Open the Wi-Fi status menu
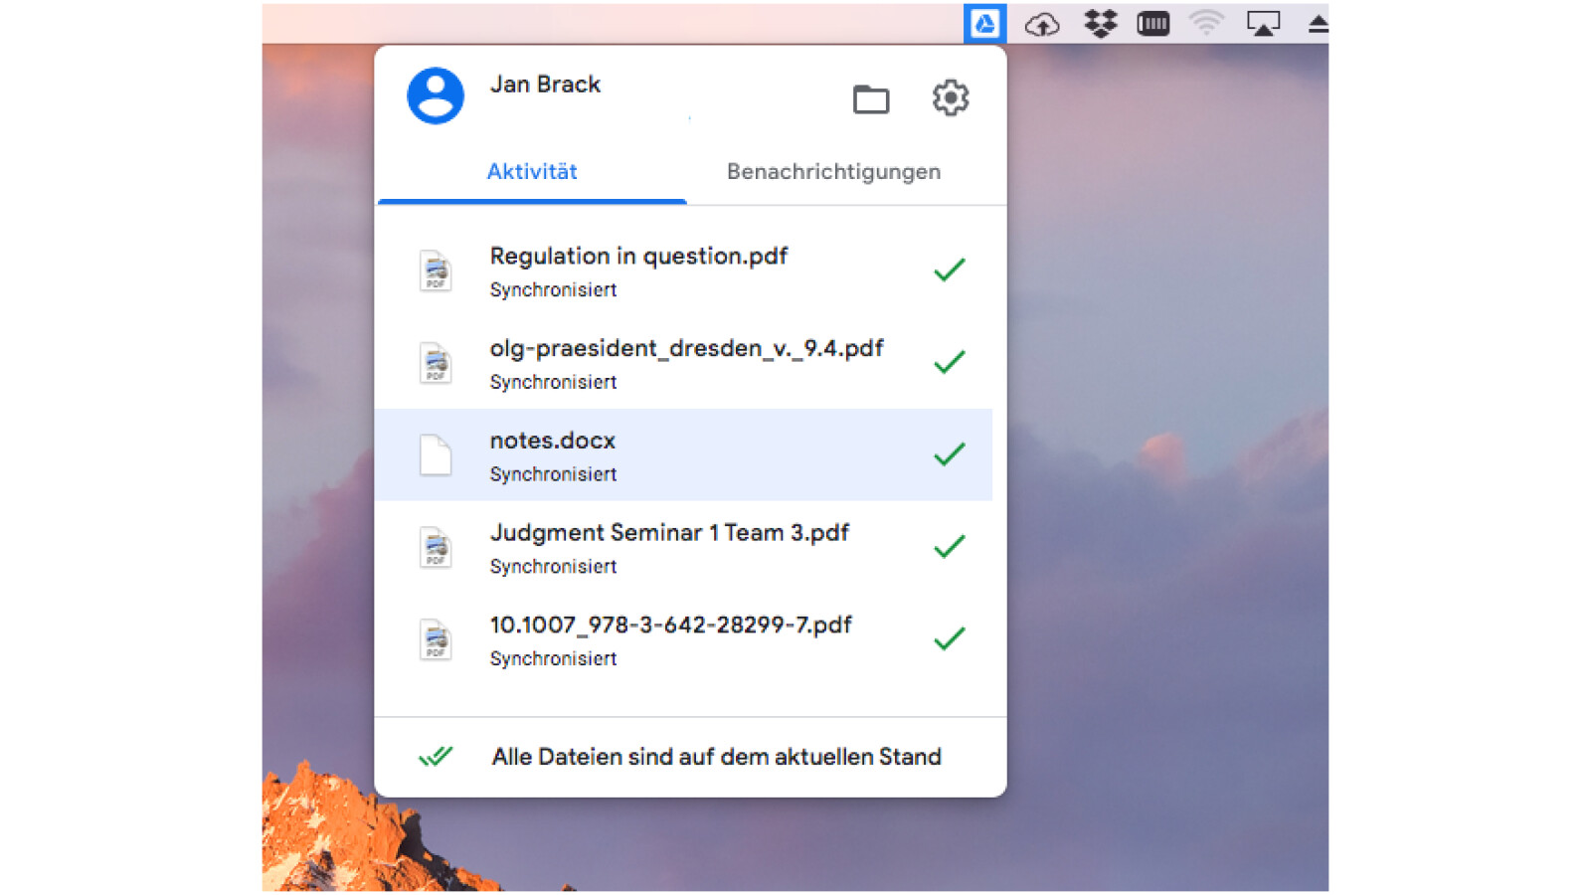1591x895 pixels. (1206, 24)
